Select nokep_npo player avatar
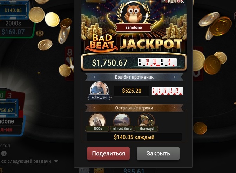This screenshot has width=236, height=173. click(99, 89)
